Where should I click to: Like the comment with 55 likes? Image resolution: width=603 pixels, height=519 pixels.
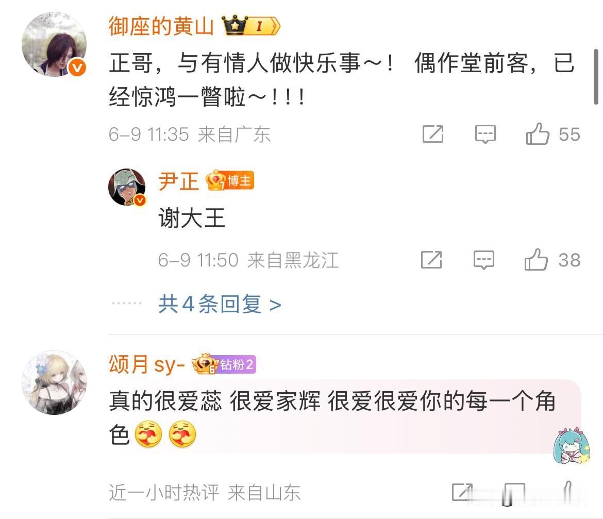pos(537,134)
